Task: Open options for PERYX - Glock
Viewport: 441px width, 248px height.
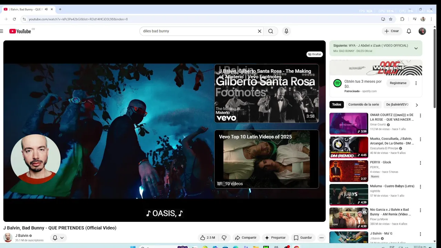Action: (x=420, y=163)
